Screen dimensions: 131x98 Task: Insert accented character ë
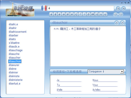[x=72, y=14]
